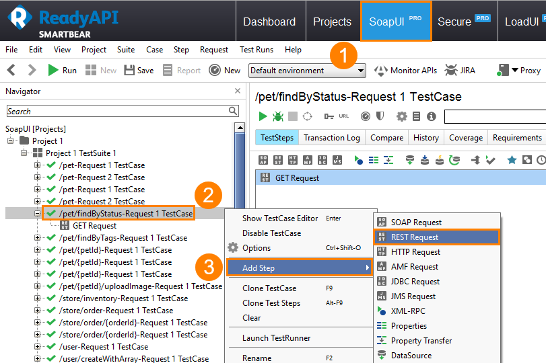Click the DataSource Loop icon with green arrow
The image size is (546, 363).
tap(454, 160)
